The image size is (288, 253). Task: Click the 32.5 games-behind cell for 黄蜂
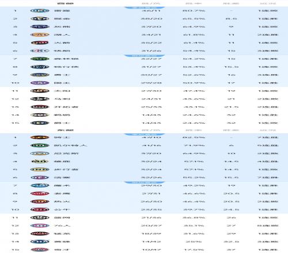point(232,241)
